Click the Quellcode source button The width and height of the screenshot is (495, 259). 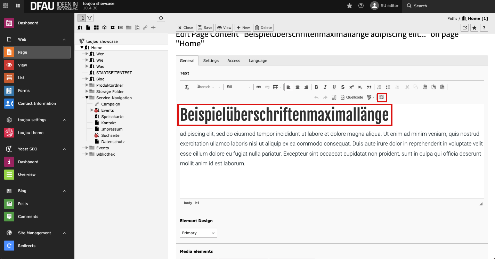352,97
